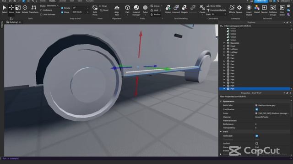Click Constraint Details button

point(217,10)
